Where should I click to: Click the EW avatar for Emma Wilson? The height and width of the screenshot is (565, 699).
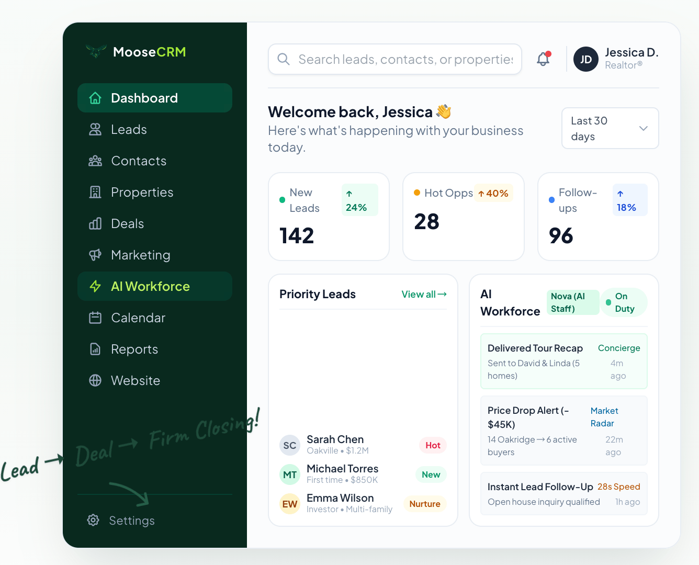(290, 504)
